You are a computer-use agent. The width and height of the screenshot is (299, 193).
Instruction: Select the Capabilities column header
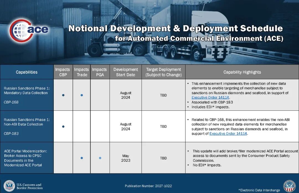27,72
